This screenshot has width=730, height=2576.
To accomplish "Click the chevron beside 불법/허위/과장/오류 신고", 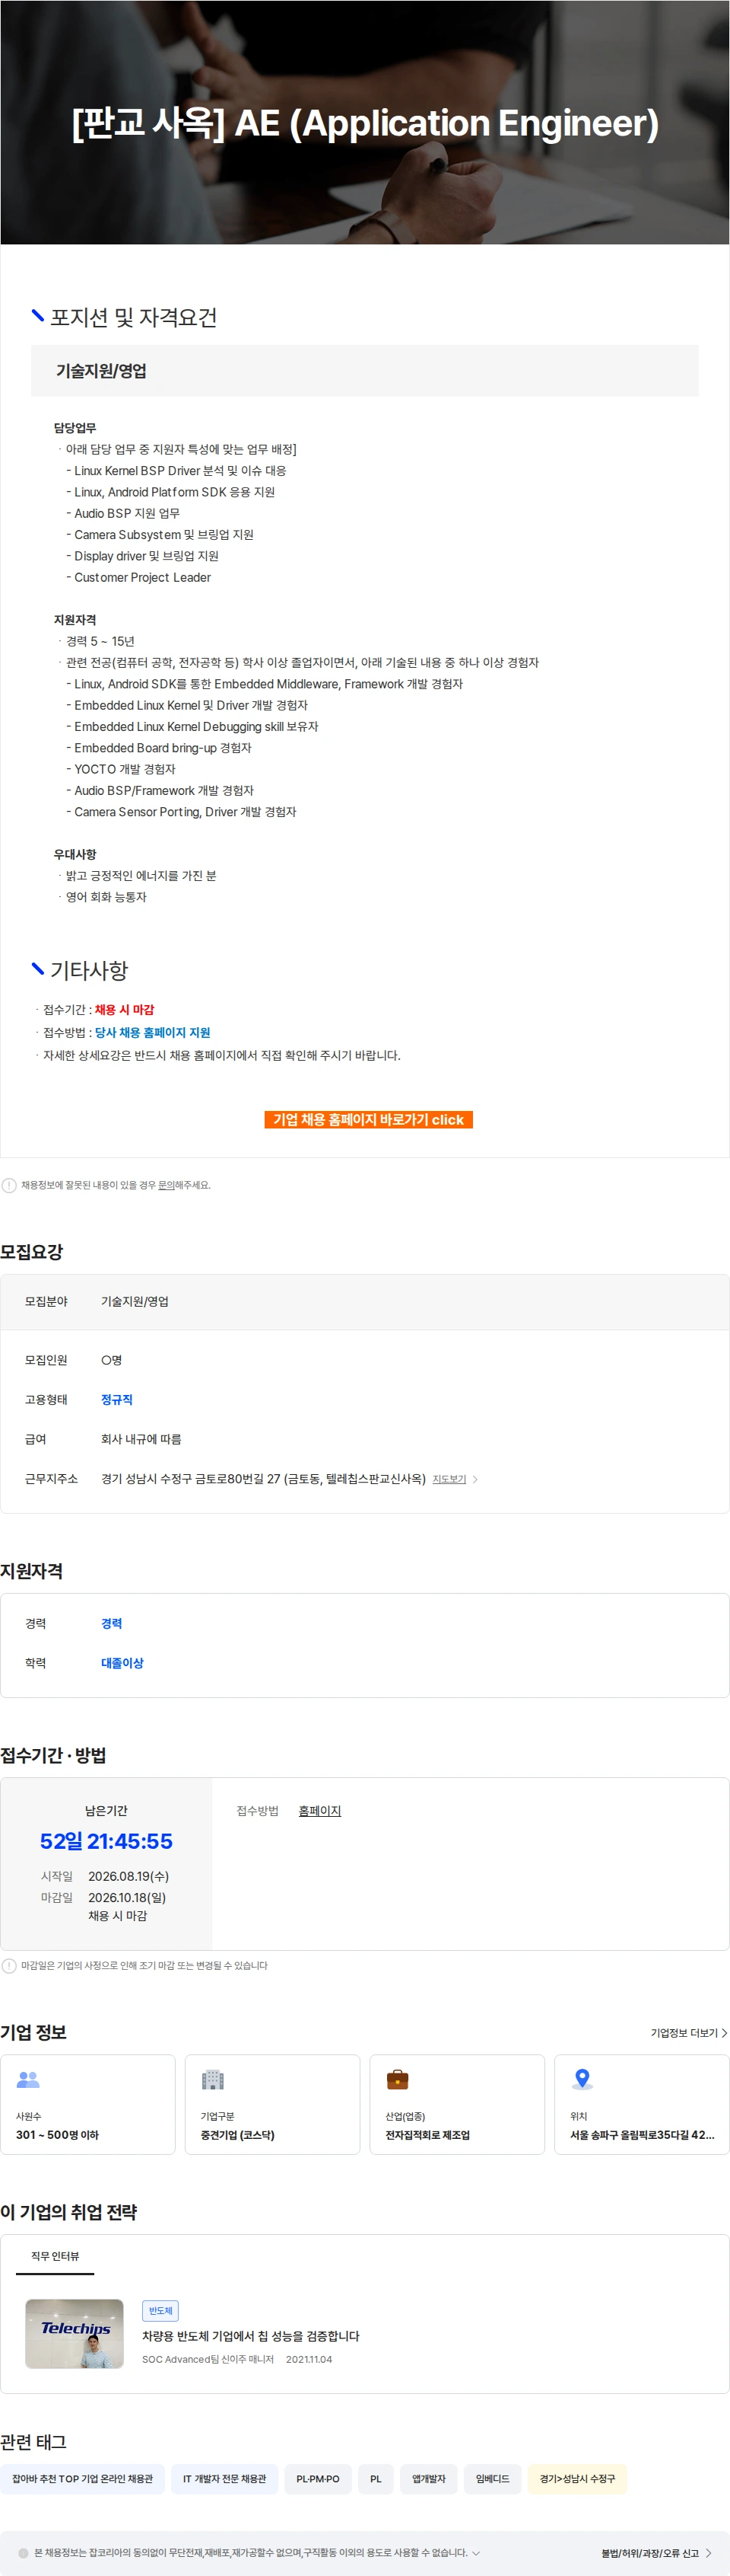I will tap(709, 2553).
